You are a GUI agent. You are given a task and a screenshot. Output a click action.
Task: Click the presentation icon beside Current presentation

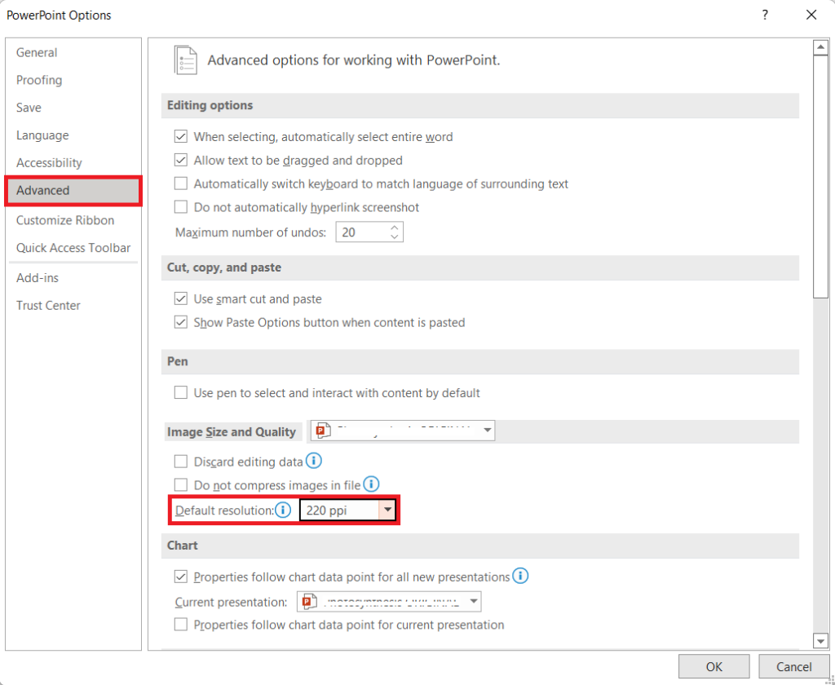(309, 602)
